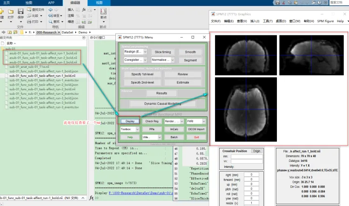Click the Smooth button
The width and height of the screenshot is (349, 206).
point(190,52)
